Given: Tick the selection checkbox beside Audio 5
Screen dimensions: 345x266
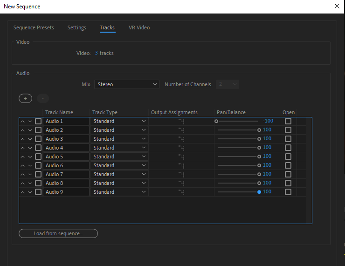Looking at the screenshot, I should [x=38, y=157].
